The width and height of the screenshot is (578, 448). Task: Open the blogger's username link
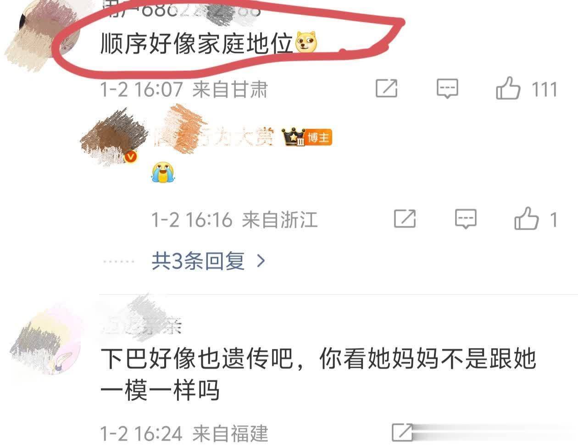[x=213, y=137]
